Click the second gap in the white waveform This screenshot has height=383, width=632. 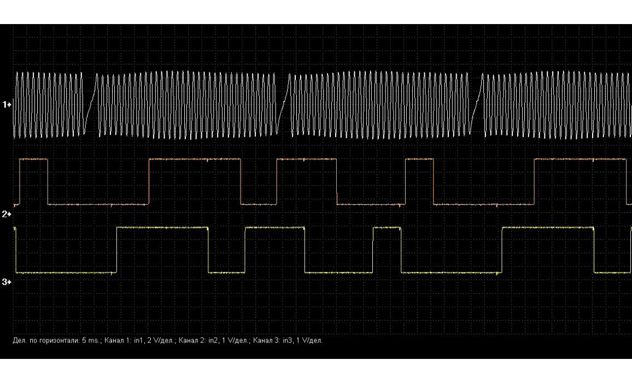click(x=284, y=104)
